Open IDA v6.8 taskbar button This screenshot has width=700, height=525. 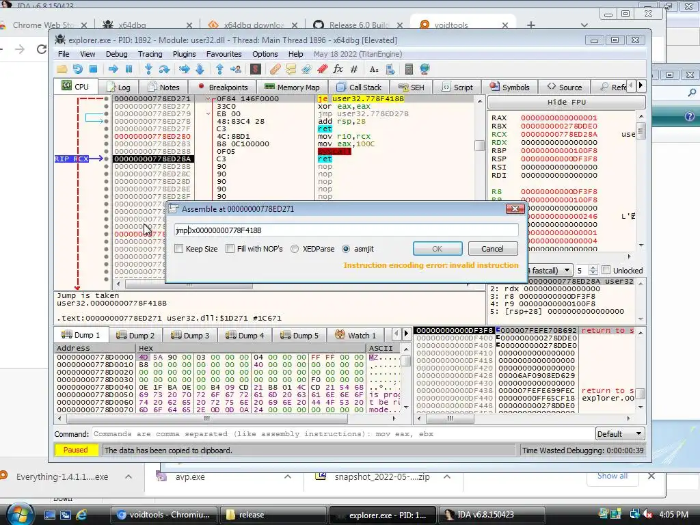[x=492, y=515]
